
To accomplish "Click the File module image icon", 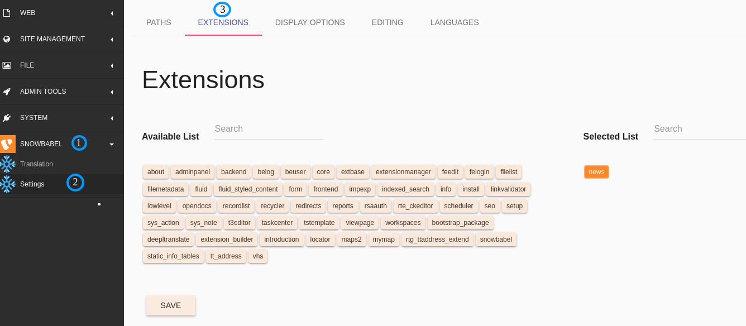I will (x=7, y=65).
